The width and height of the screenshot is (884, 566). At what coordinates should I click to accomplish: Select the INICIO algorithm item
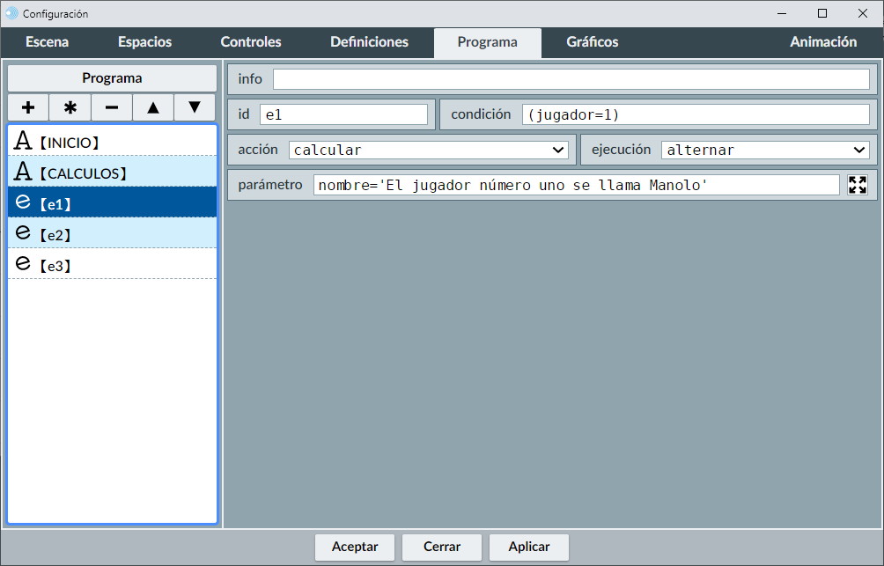(x=112, y=142)
